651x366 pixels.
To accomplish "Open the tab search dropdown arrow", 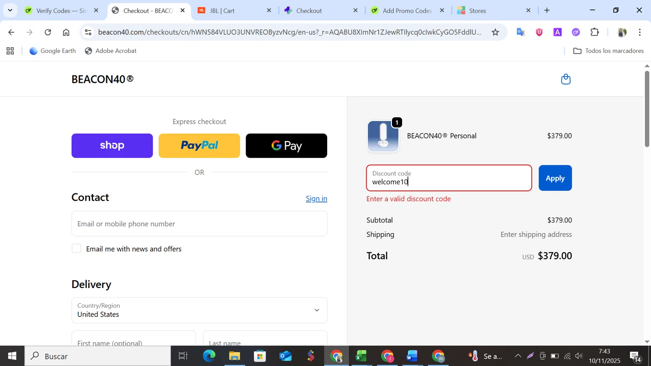I will pyautogui.click(x=10, y=10).
